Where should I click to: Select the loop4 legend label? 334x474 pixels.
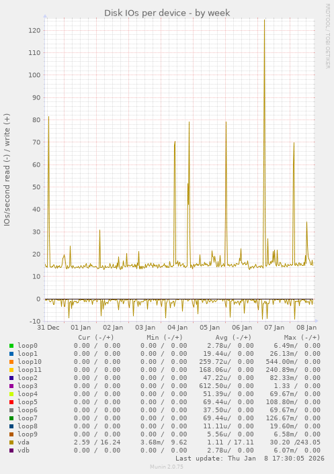point(28,394)
